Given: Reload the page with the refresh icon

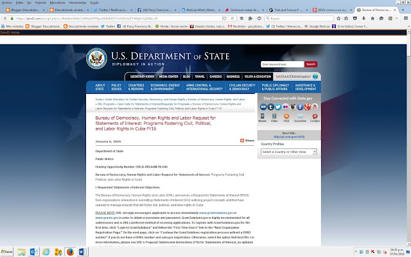Looking at the screenshot, I should [232, 19].
